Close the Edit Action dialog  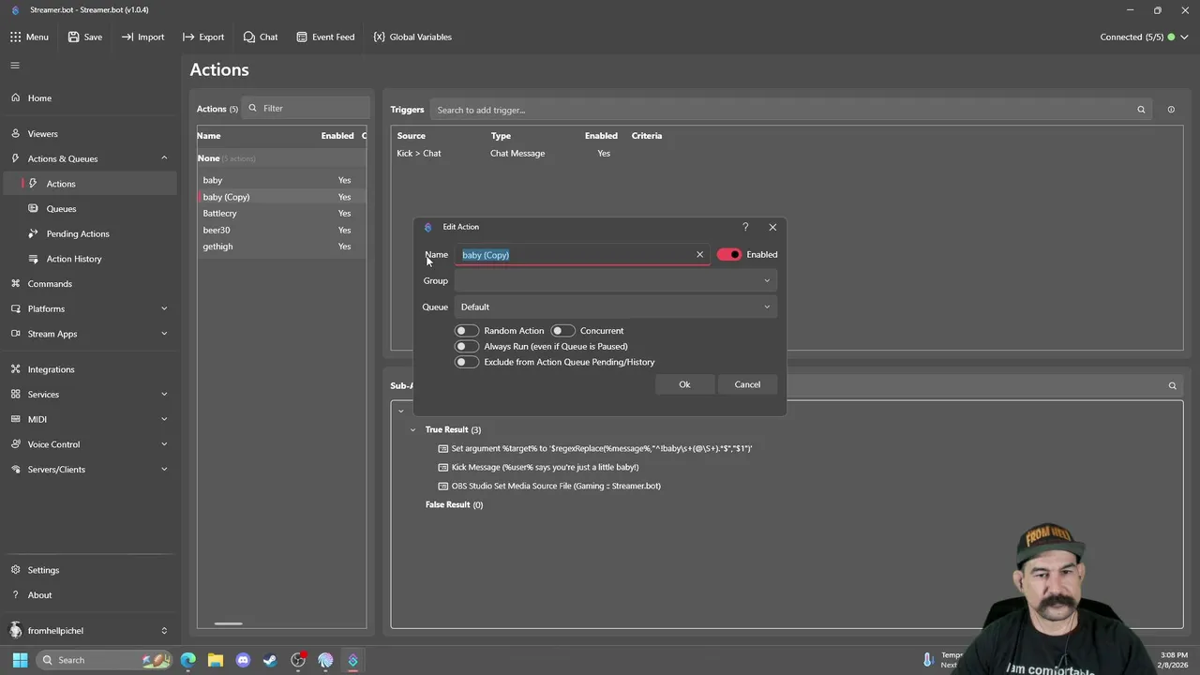point(772,227)
